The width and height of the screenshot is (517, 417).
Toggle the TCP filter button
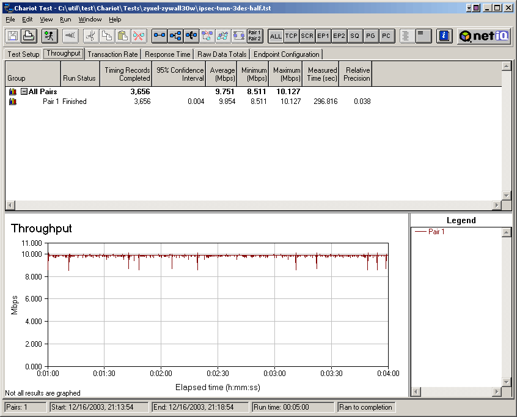(291, 36)
